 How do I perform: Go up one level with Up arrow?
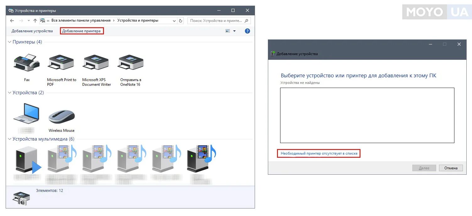pos(35,21)
